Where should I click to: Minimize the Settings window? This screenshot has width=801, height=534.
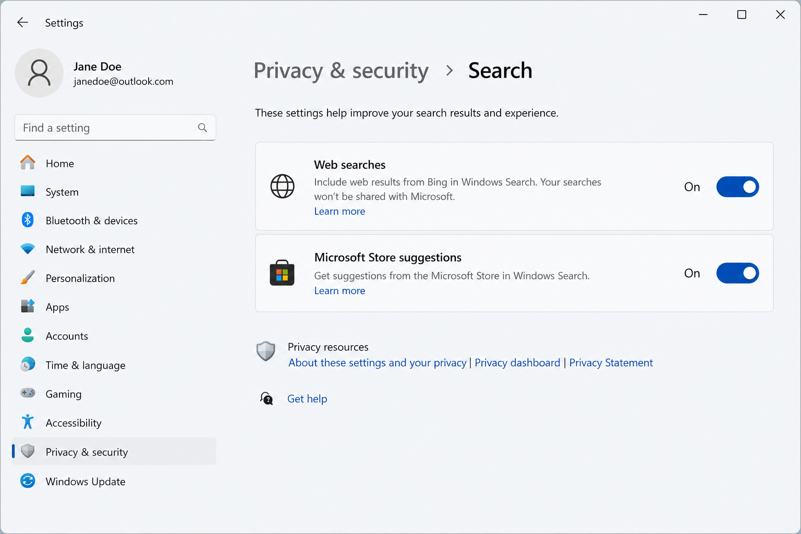tap(703, 15)
